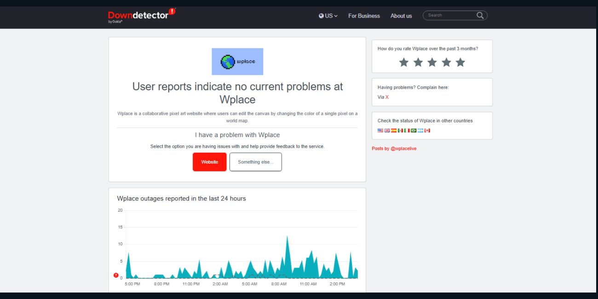Image resolution: width=598 pixels, height=299 pixels.
Task: Select the United Kingdom flag for Wplace status
Action: tap(387, 130)
